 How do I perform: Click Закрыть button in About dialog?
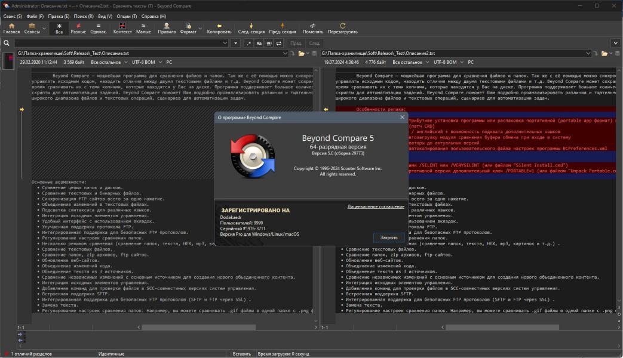pyautogui.click(x=389, y=237)
